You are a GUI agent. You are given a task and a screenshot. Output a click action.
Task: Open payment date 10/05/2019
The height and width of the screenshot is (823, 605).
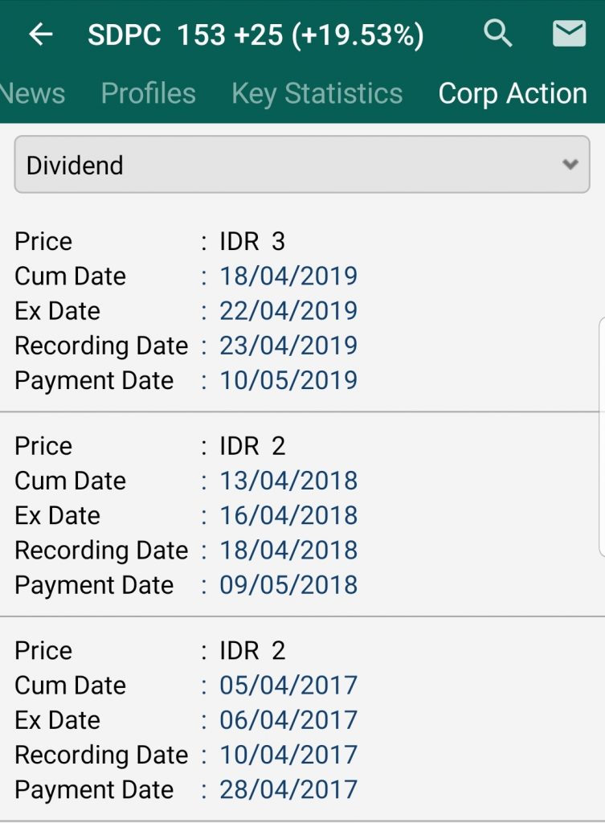point(288,380)
